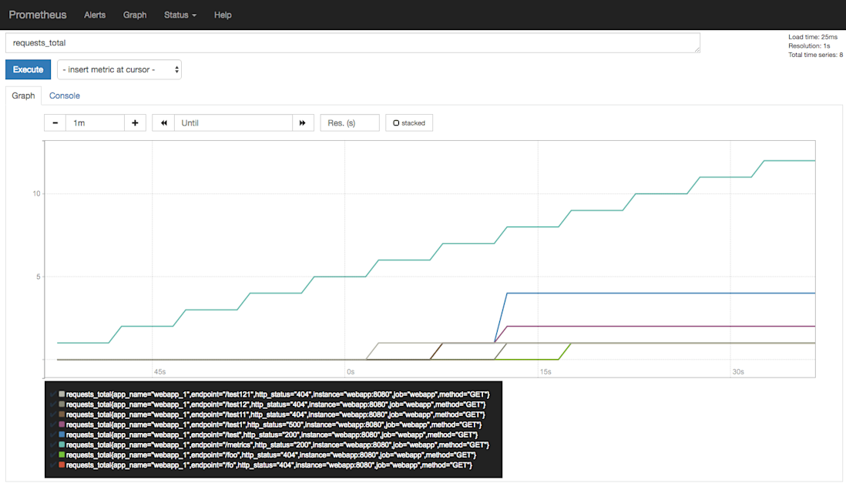Zoom out time range with the minus button
The width and height of the screenshot is (846, 483).
click(54, 122)
